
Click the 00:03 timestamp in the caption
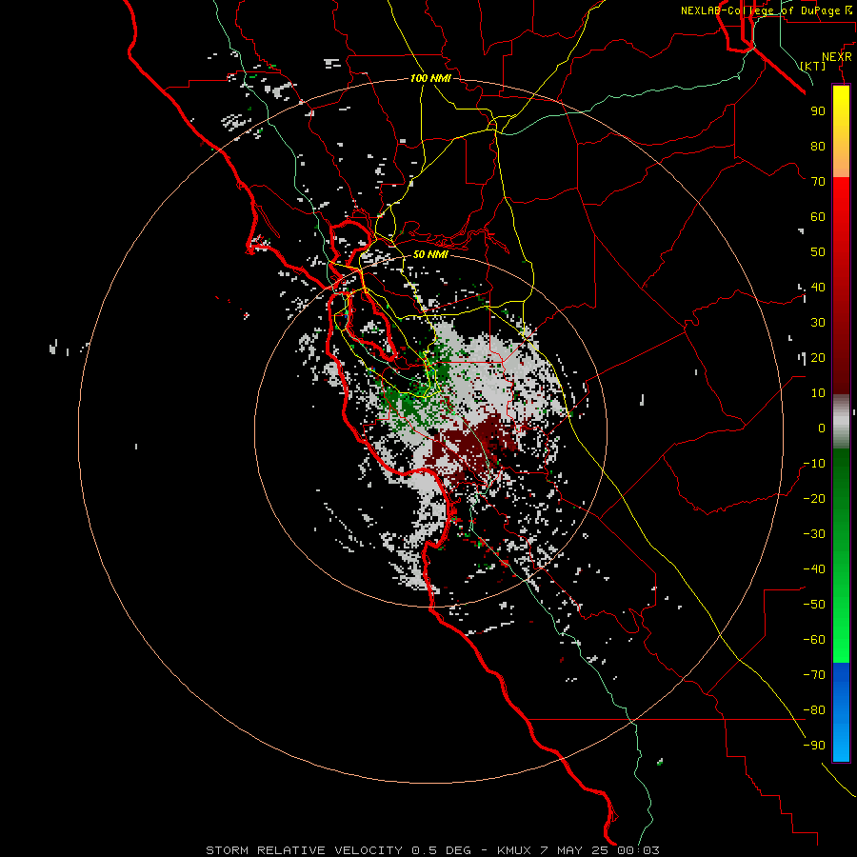638,850
